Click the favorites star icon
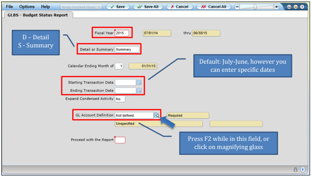 [296, 7]
